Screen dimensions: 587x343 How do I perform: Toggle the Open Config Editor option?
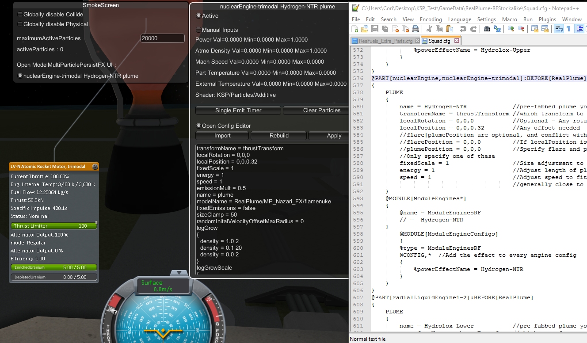[198, 126]
